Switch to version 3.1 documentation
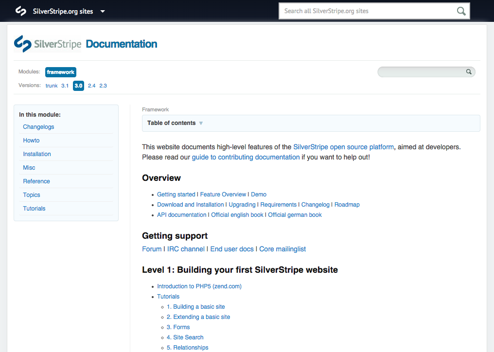 click(x=65, y=86)
